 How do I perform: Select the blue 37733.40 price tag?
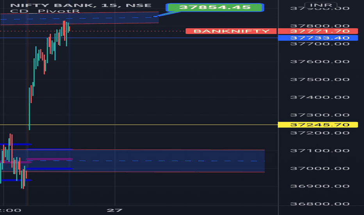point(318,38)
